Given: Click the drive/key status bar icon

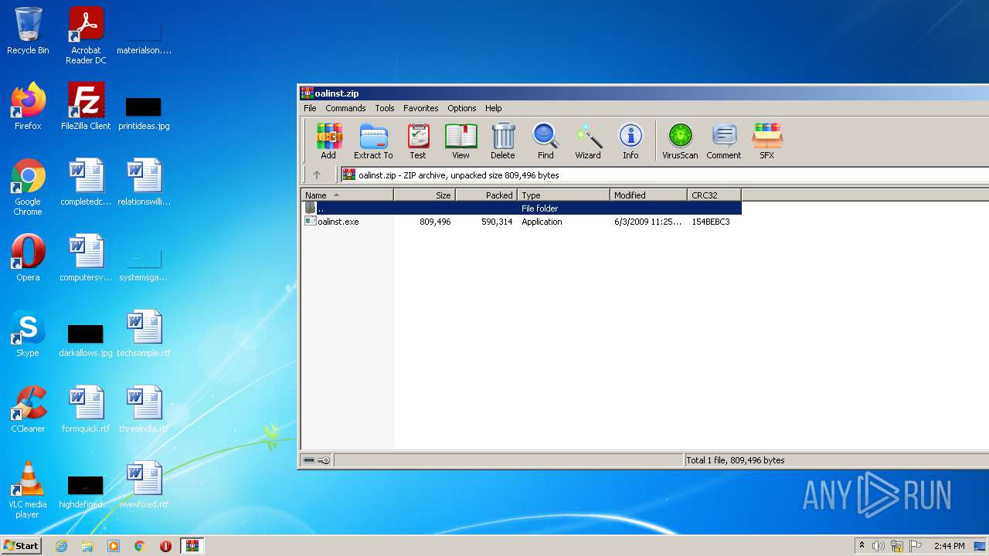Looking at the screenshot, I should [x=317, y=460].
